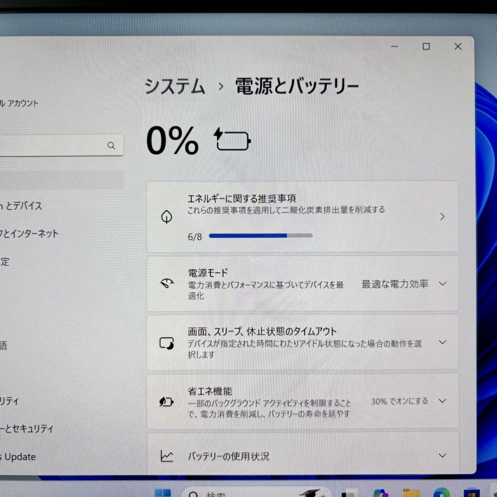Screen dimensions: 497x497
Task: Select アクセシビリティ sidebar item
Action: point(10,401)
